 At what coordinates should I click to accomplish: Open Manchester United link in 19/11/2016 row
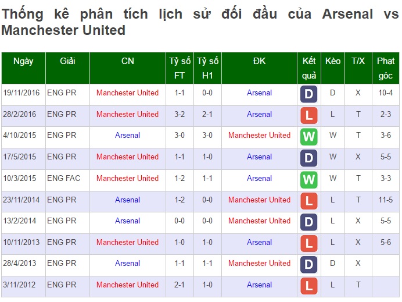[x=127, y=93]
